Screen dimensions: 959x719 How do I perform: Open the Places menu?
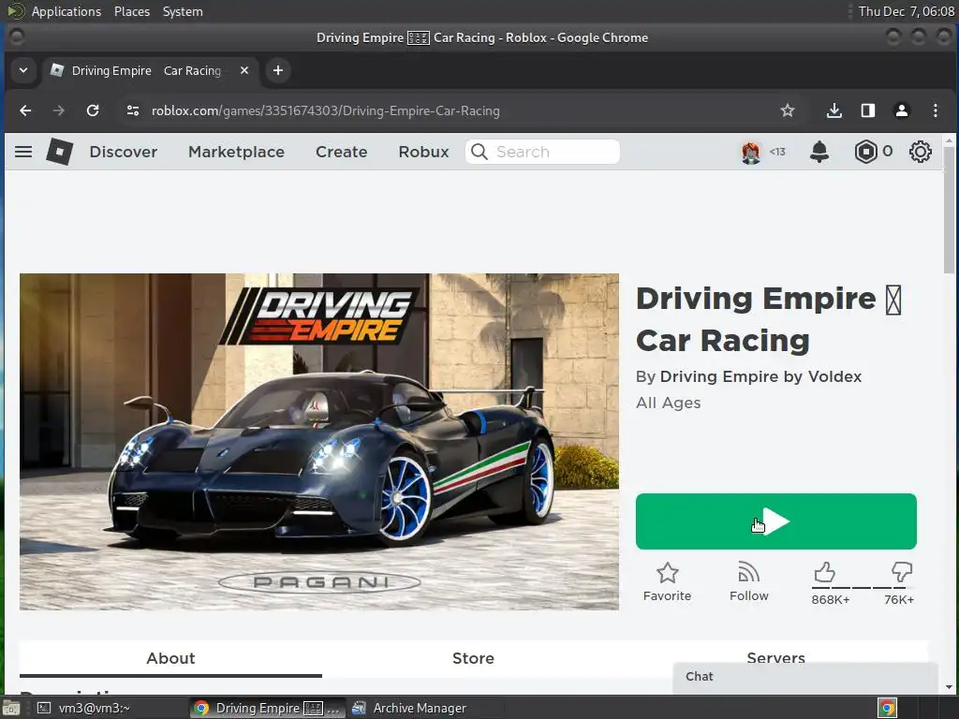(132, 11)
